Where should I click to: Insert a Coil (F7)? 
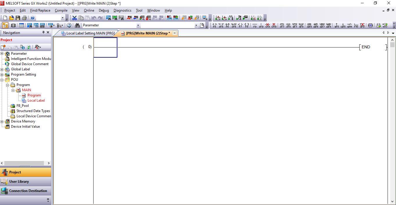[241, 25]
